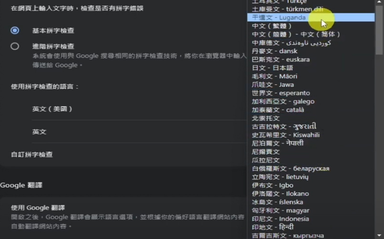Open the 自訂拼字檢查 settings row

32,155
